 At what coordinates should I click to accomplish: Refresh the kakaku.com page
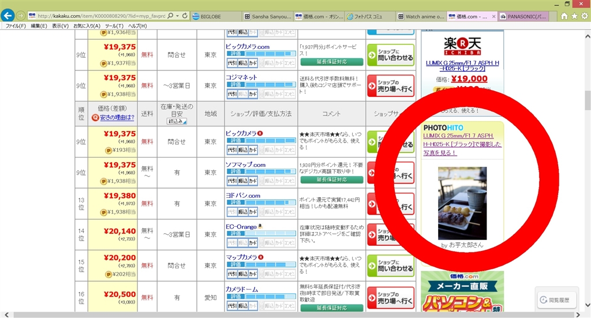click(x=185, y=16)
